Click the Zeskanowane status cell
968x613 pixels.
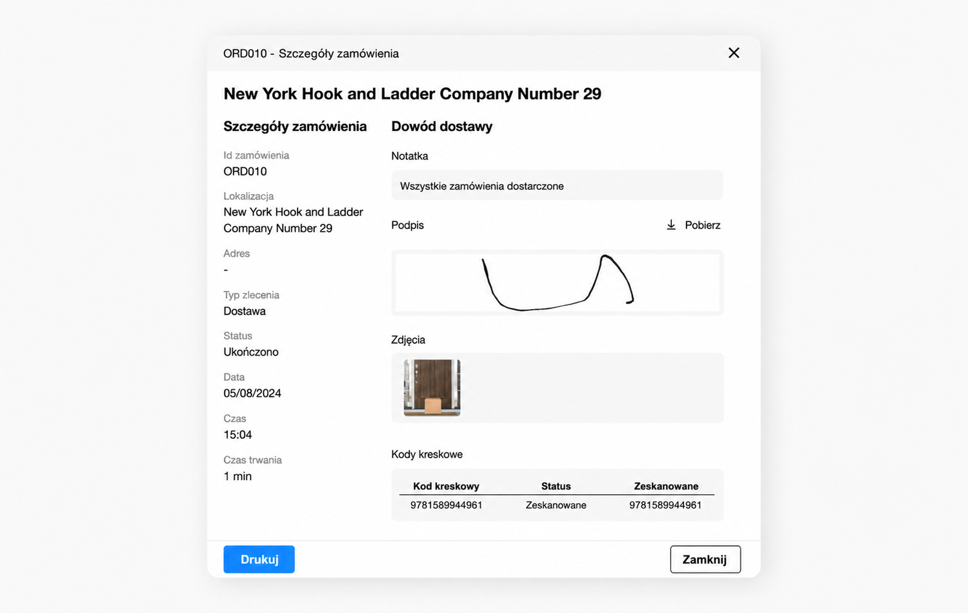(x=556, y=505)
